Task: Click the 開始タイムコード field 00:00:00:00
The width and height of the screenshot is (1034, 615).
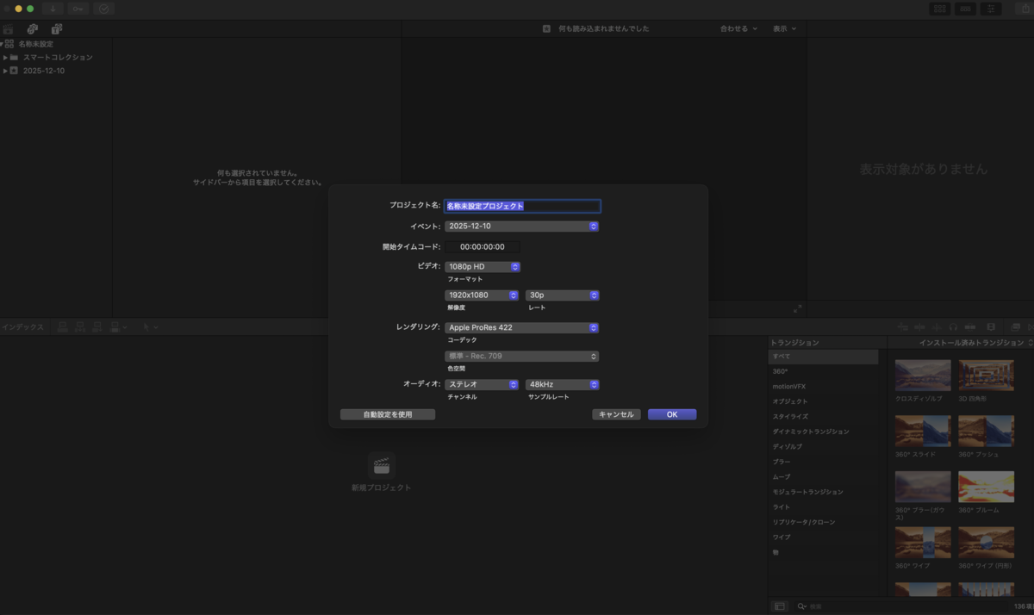Action: click(483, 247)
